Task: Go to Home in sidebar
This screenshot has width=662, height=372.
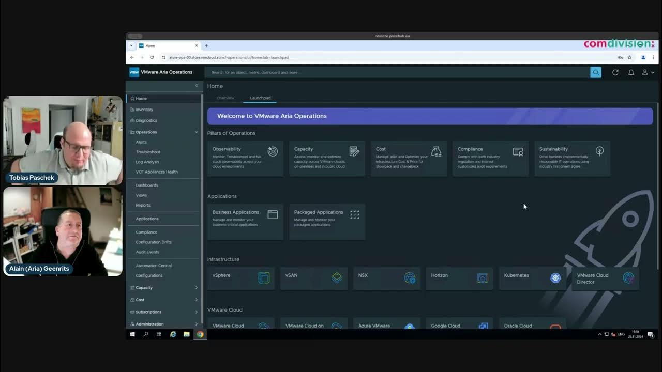Action: click(x=164, y=98)
